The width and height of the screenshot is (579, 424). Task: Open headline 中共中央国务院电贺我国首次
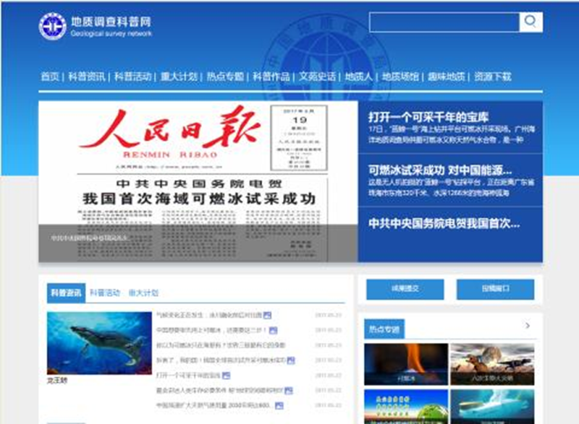click(444, 223)
